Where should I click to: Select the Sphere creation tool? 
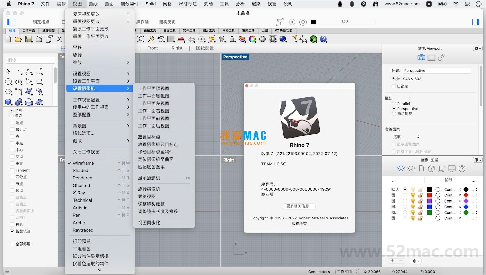[x=19, y=101]
